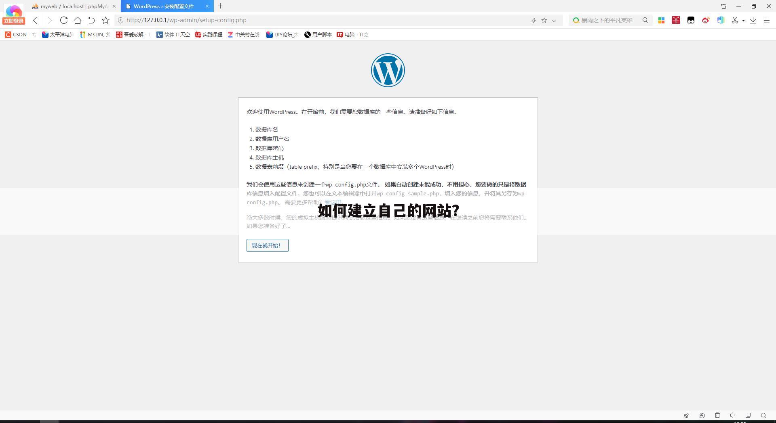This screenshot has height=423, width=776.
Task: Mute page sound with speaker icon
Action: click(733, 415)
